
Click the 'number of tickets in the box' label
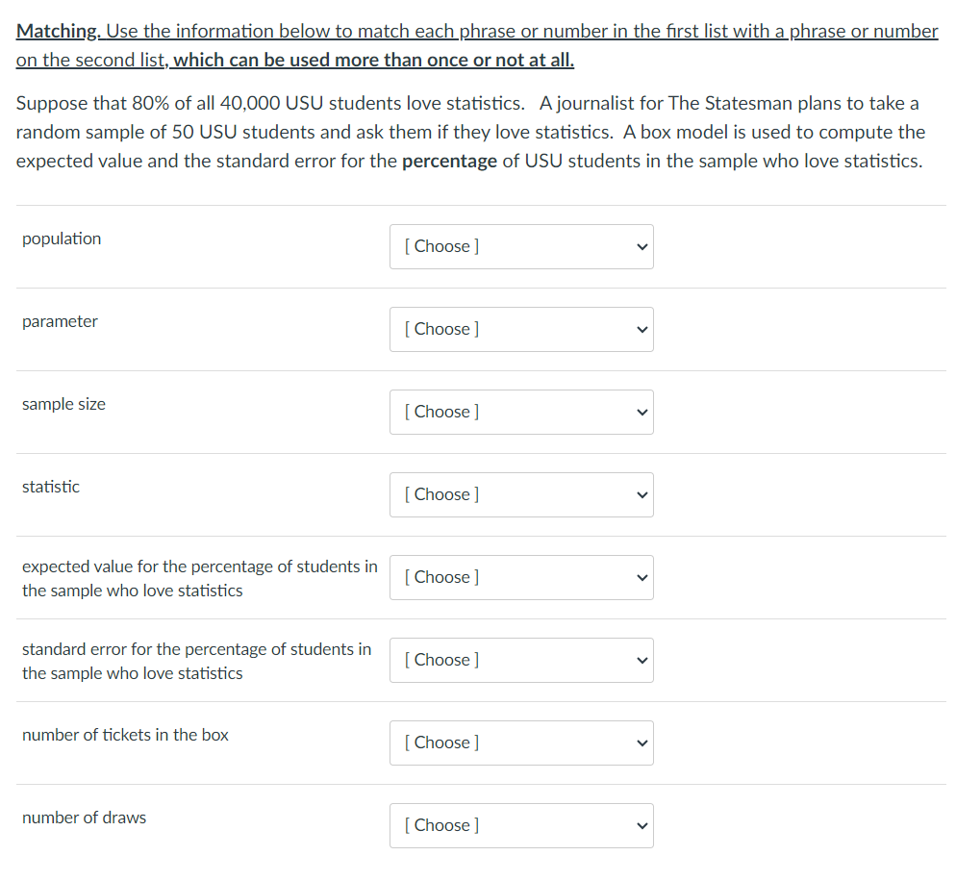click(124, 734)
